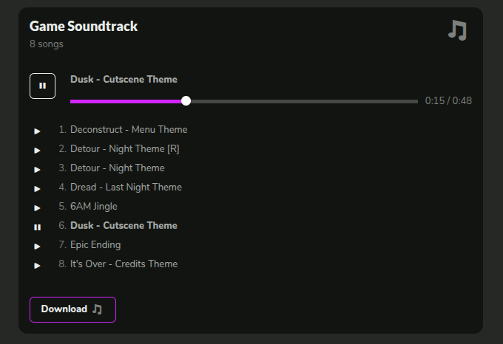Choose It's Over - Credits Theme title
The height and width of the screenshot is (344, 503).
(x=124, y=264)
